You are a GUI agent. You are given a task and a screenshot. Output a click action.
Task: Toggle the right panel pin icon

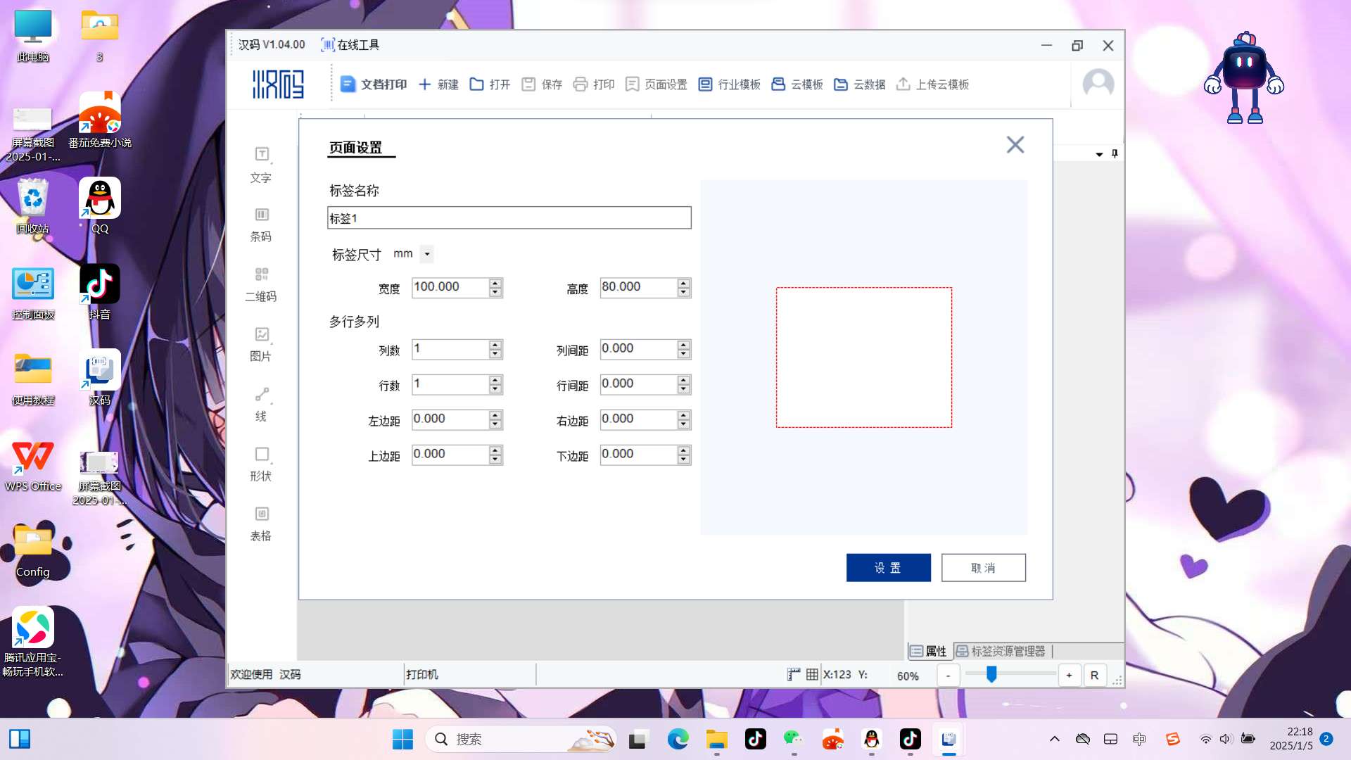(x=1115, y=153)
